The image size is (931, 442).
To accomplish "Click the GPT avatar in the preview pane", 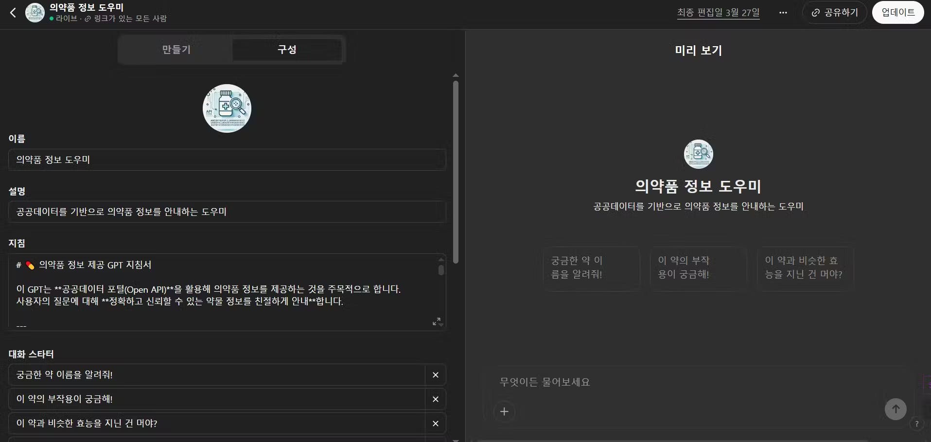I will (698, 154).
